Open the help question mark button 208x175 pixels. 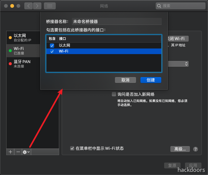coord(196,149)
